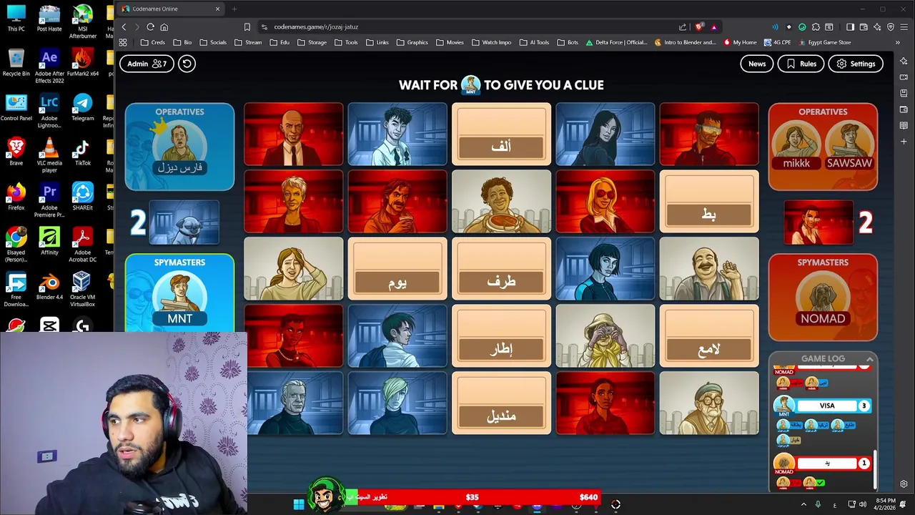This screenshot has width=915, height=515.
Task: Open Telegram desktop shortcut
Action: 82,107
